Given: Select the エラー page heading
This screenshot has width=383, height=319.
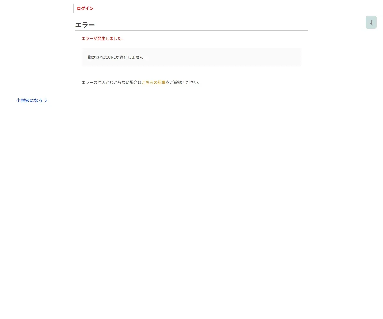Looking at the screenshot, I should 85,25.
